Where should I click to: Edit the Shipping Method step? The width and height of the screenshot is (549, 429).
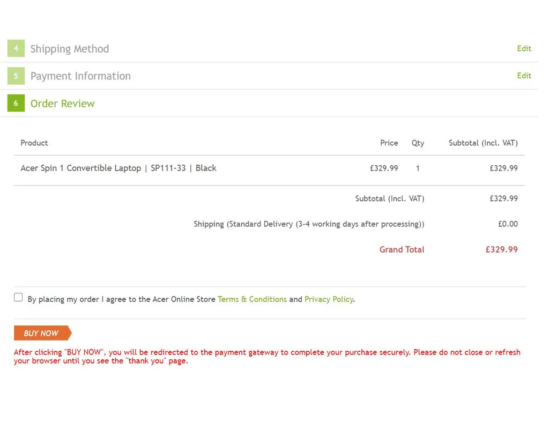click(x=524, y=48)
